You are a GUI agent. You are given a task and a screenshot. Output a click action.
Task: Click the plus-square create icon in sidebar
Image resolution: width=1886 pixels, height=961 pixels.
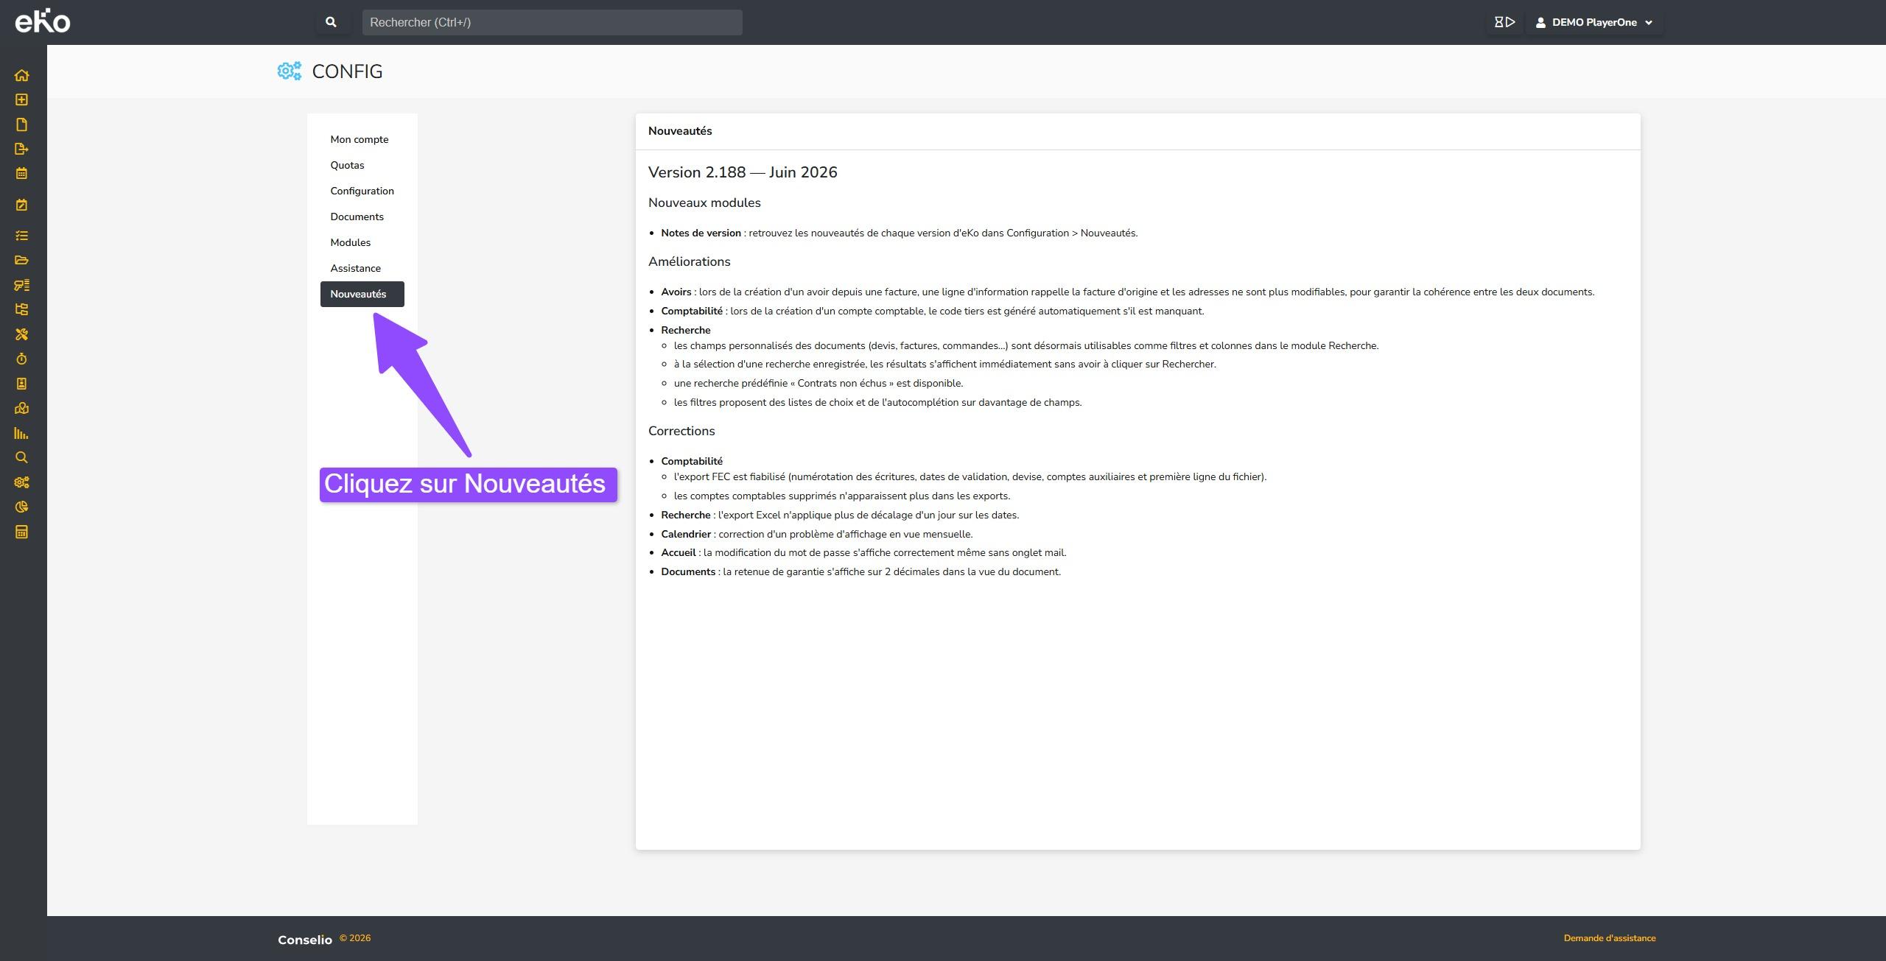coord(21,99)
